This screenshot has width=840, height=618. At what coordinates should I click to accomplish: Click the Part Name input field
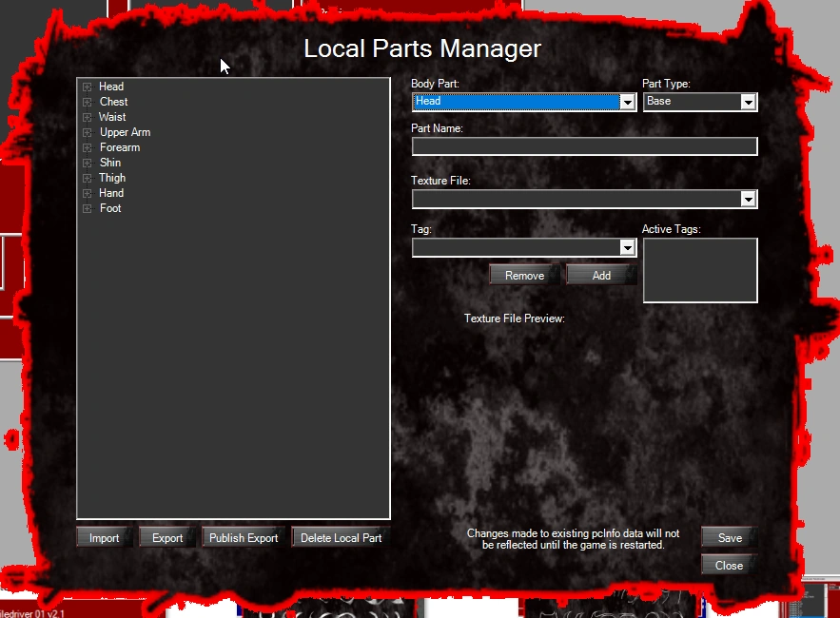point(583,145)
